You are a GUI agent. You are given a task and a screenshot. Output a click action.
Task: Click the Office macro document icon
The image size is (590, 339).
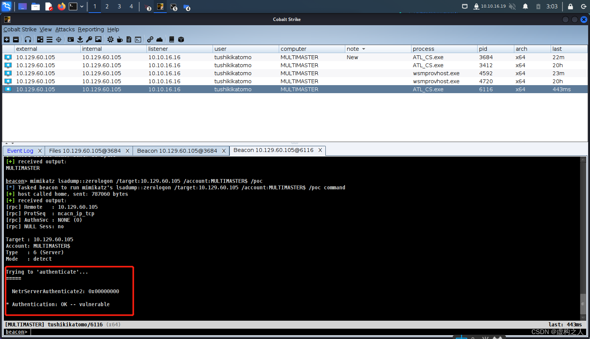click(x=129, y=39)
